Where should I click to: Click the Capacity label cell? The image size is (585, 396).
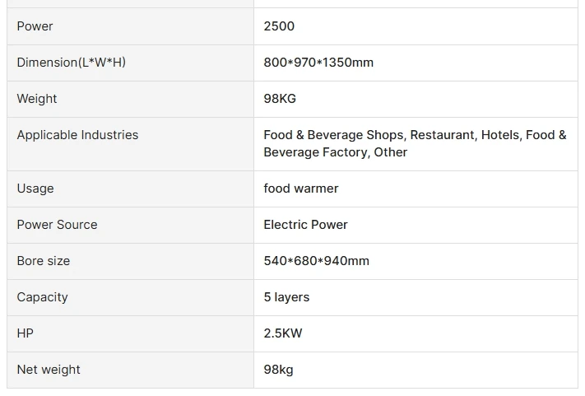coord(43,297)
